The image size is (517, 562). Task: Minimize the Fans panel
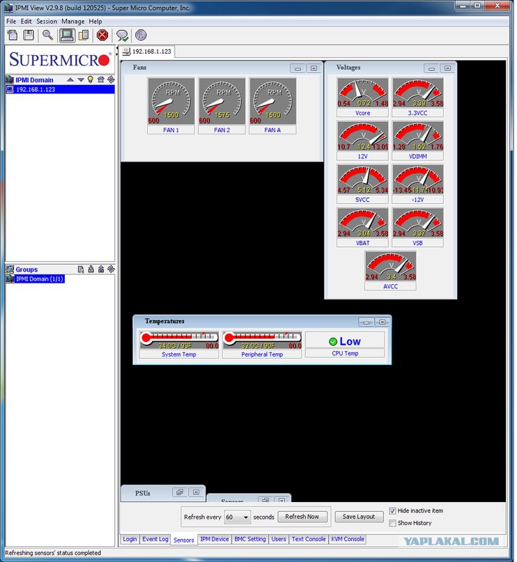[298, 68]
